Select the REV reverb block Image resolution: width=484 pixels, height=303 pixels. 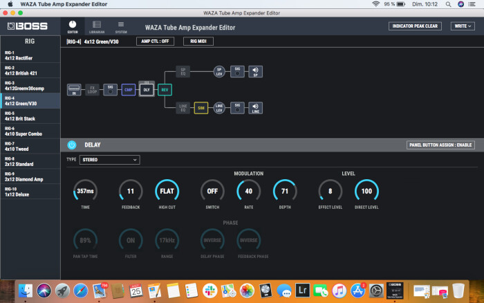coord(165,90)
